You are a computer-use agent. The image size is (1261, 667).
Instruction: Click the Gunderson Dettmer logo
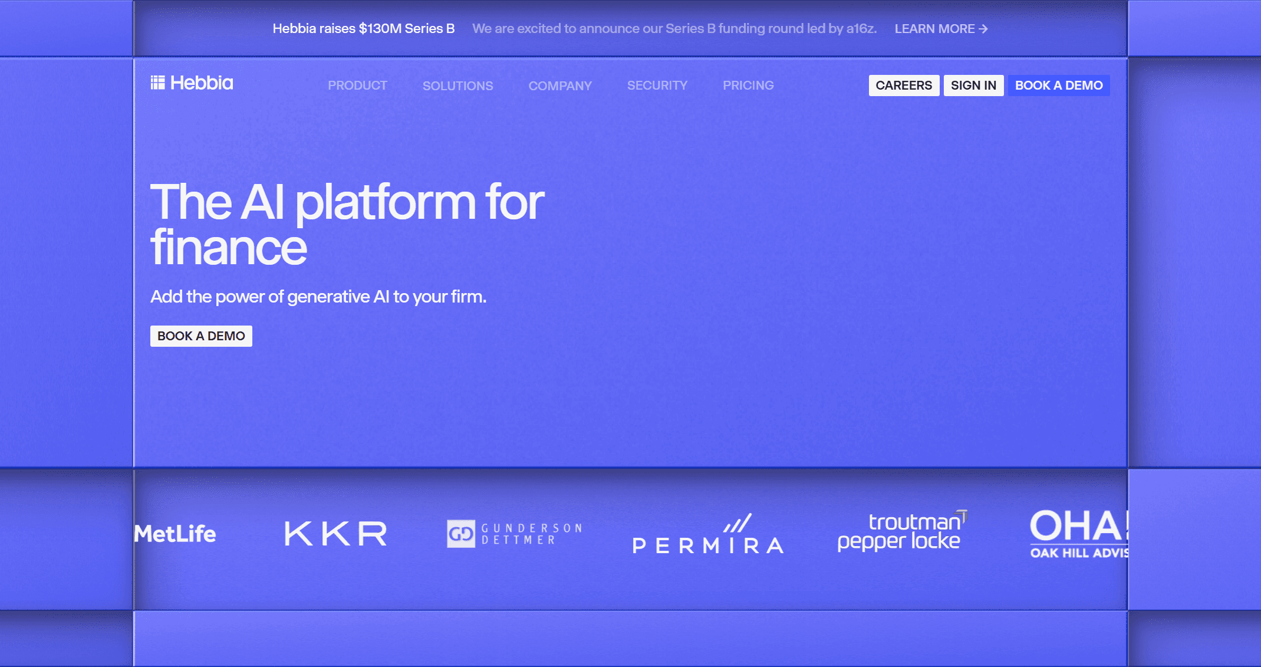(x=514, y=534)
